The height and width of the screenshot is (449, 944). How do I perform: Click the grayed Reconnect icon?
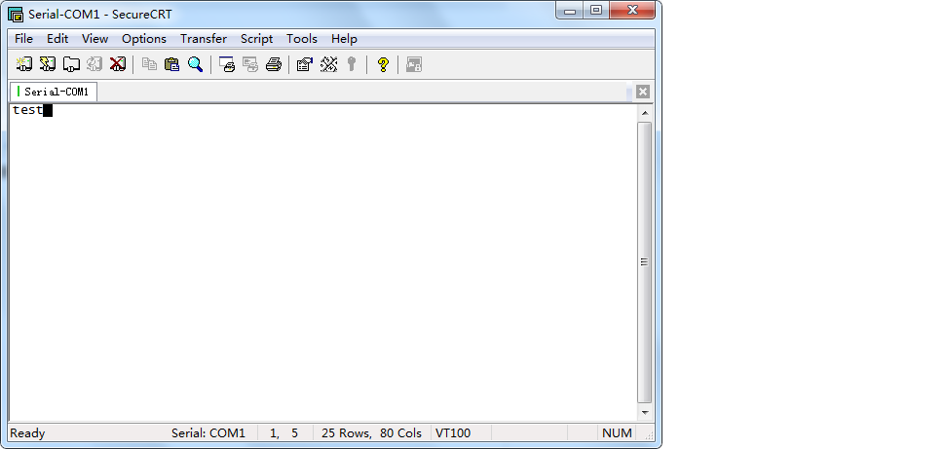94,64
